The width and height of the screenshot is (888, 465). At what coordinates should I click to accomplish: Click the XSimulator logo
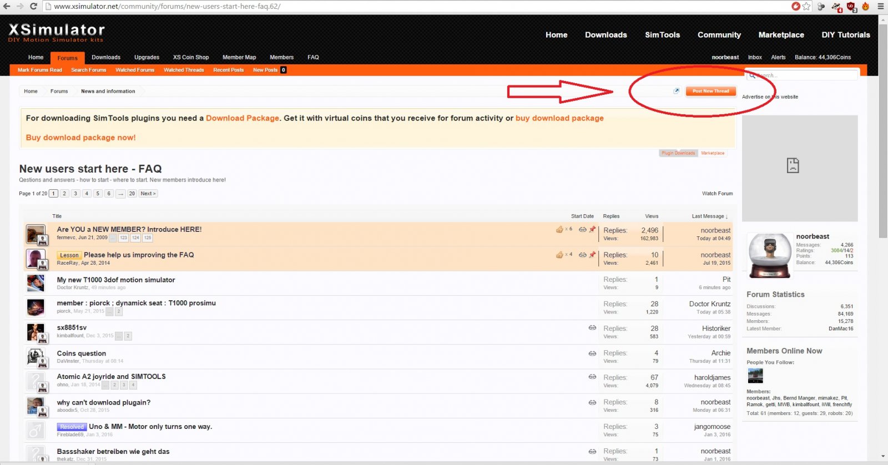click(56, 32)
